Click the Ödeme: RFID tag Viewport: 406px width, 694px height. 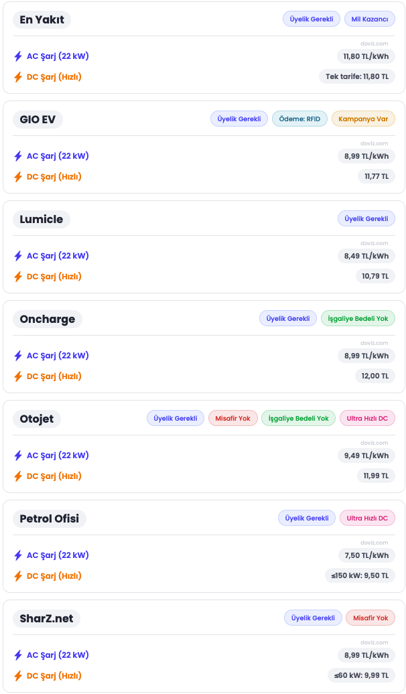click(299, 119)
